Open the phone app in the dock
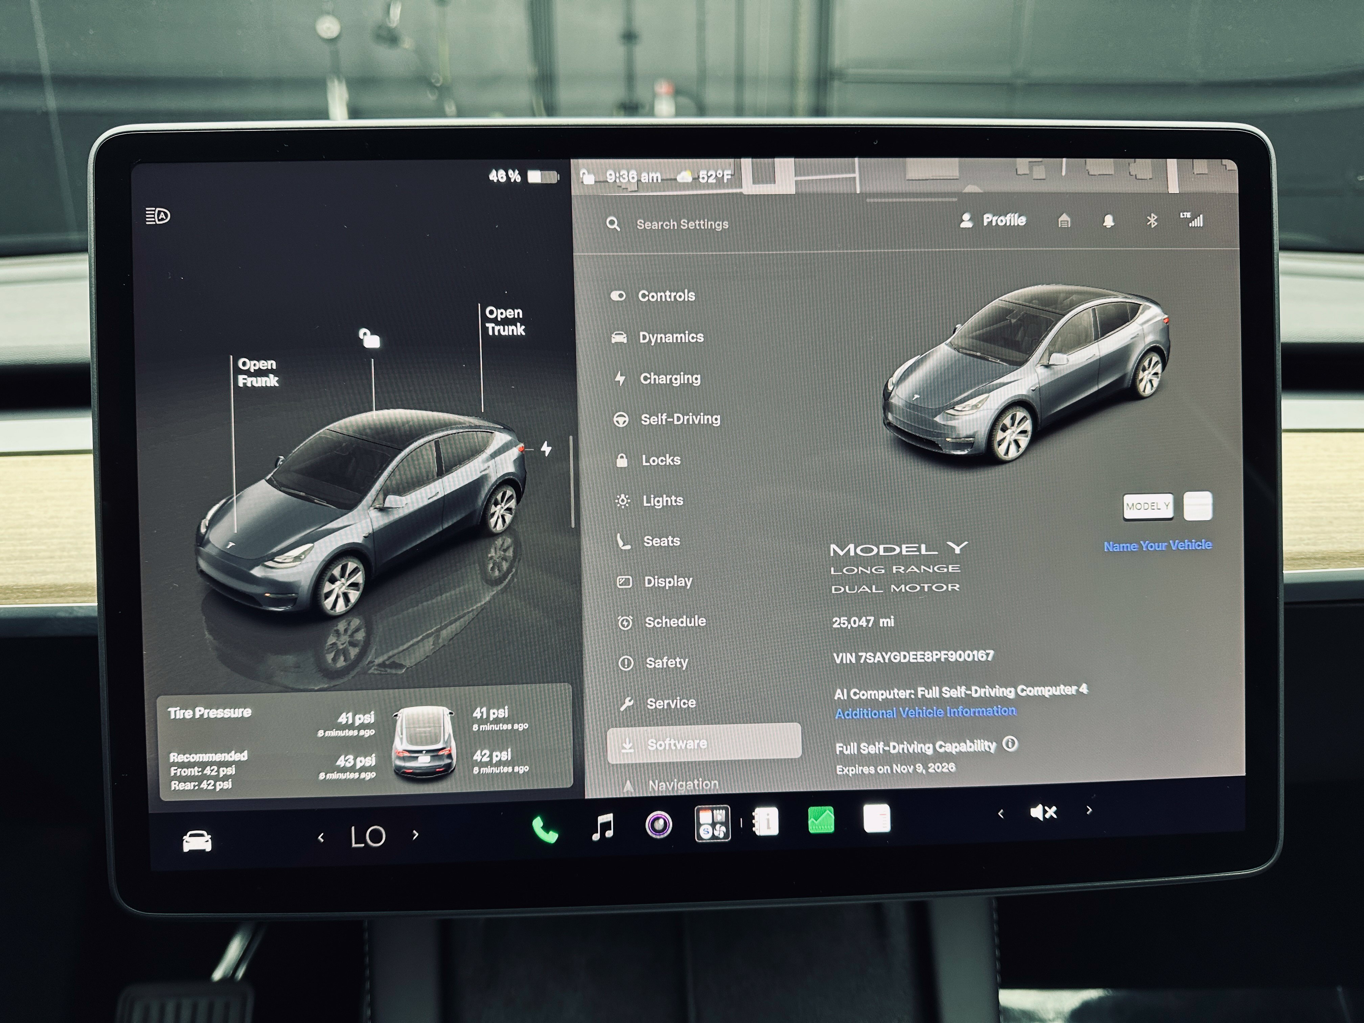The width and height of the screenshot is (1364, 1023). pos(545,829)
